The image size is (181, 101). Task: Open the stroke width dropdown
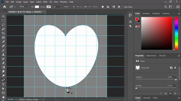61,7
